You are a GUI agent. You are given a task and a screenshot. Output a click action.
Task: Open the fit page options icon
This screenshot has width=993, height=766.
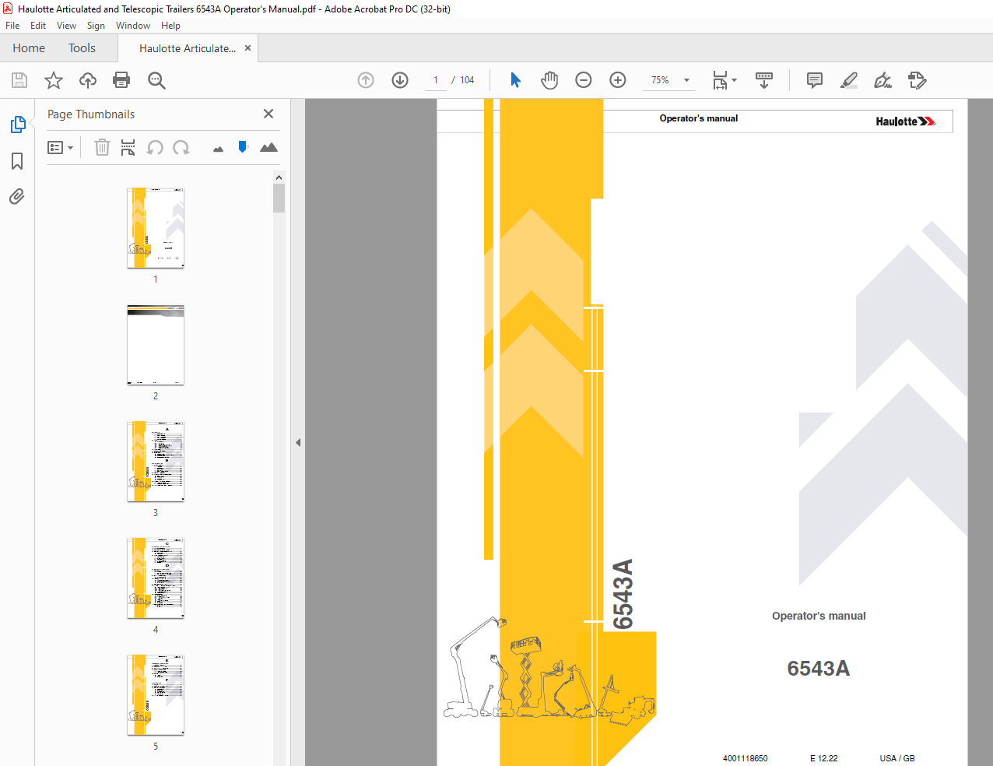724,80
